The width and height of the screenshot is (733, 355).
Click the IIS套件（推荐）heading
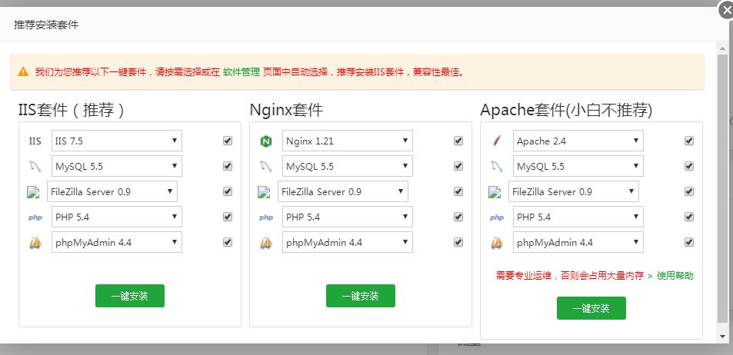click(71, 110)
